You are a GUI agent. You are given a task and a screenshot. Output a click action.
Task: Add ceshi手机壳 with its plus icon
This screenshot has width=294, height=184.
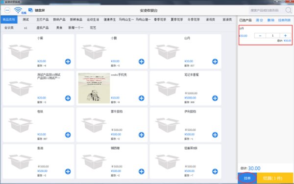click(142, 98)
